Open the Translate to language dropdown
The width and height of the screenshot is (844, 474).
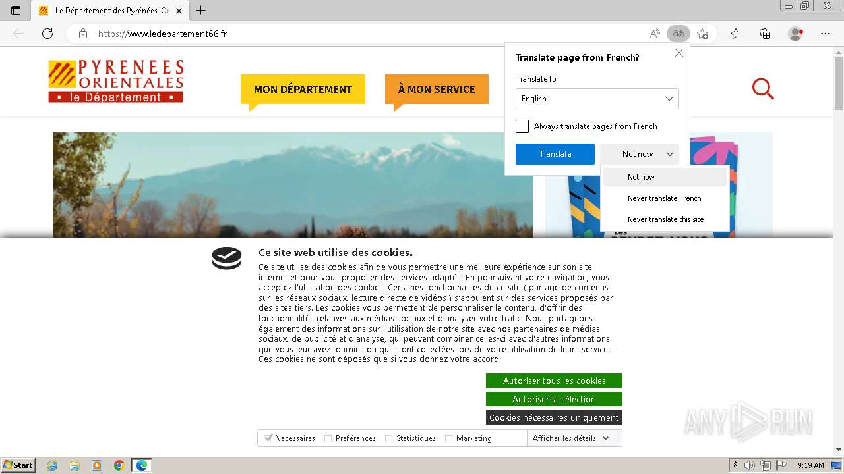pos(597,99)
